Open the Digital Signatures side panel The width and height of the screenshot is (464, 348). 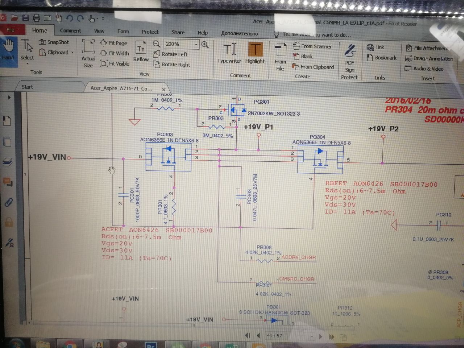click(10, 242)
